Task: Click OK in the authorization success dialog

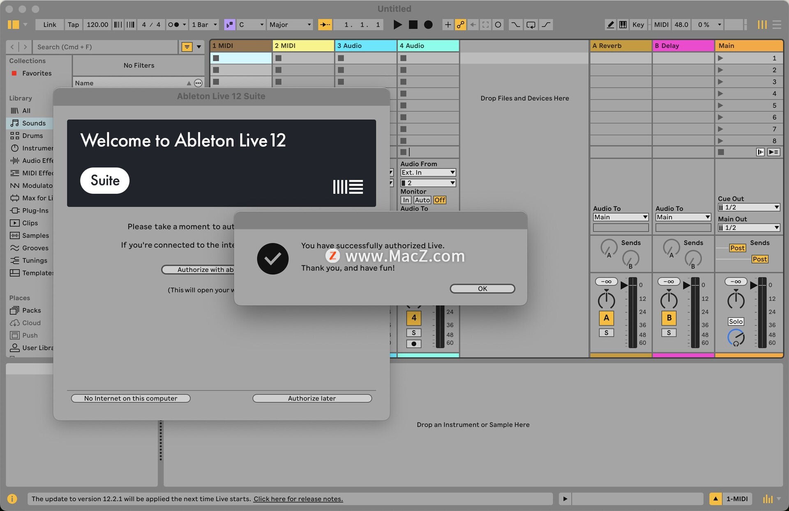Action: coord(482,289)
